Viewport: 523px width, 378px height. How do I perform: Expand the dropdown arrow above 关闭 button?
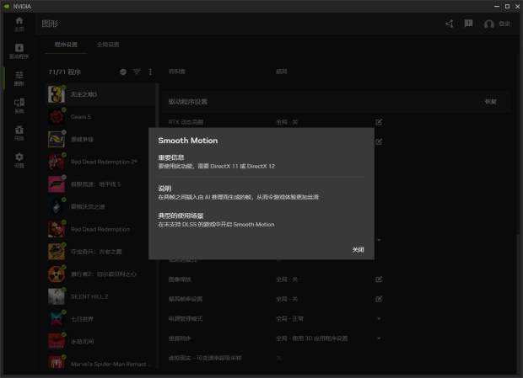[379, 240]
